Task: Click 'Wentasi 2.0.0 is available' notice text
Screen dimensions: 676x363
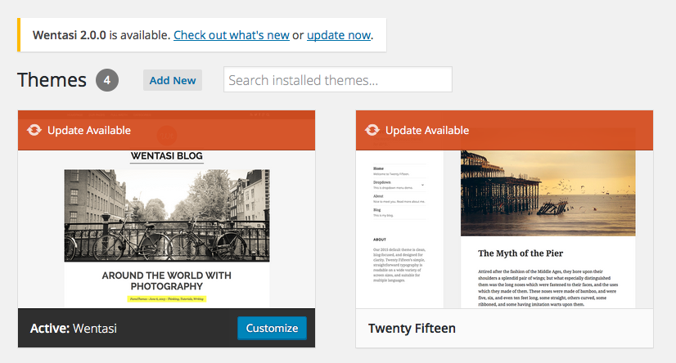Action: click(101, 35)
